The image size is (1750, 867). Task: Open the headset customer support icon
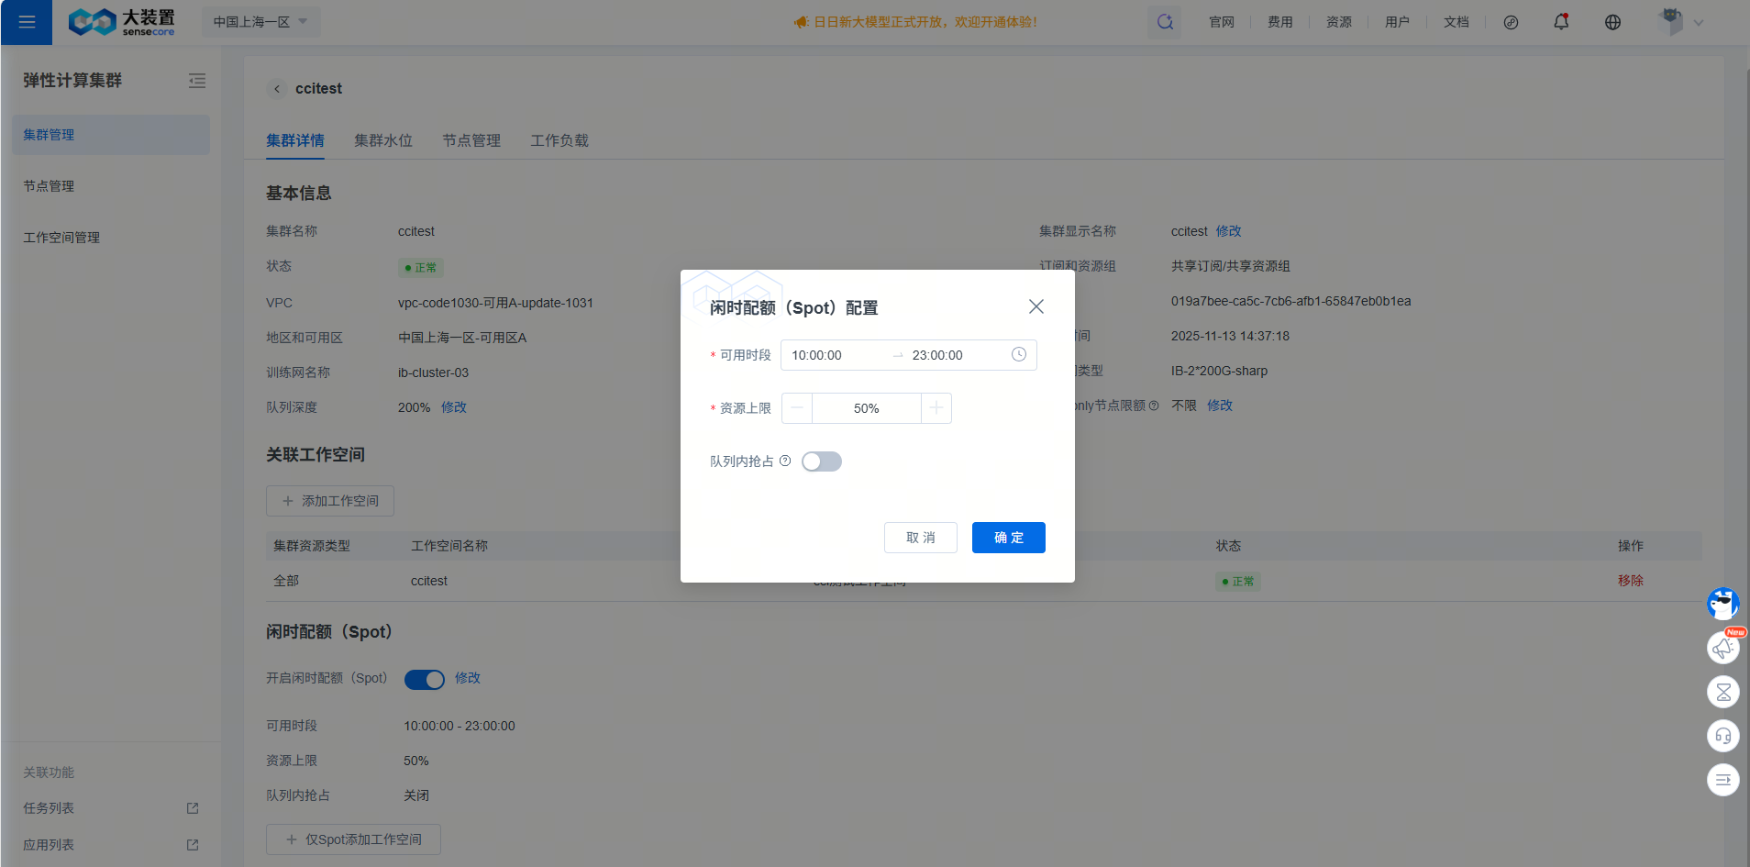pyautogui.click(x=1722, y=736)
